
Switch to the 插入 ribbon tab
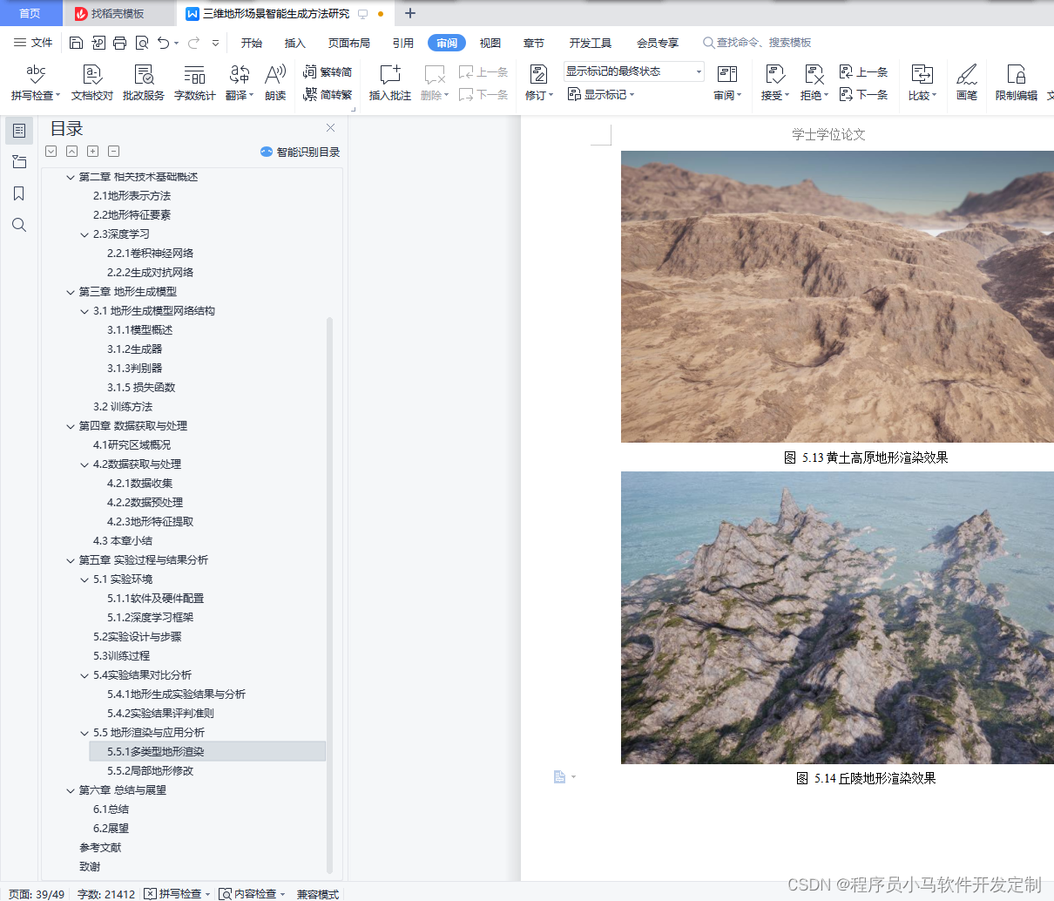(295, 43)
